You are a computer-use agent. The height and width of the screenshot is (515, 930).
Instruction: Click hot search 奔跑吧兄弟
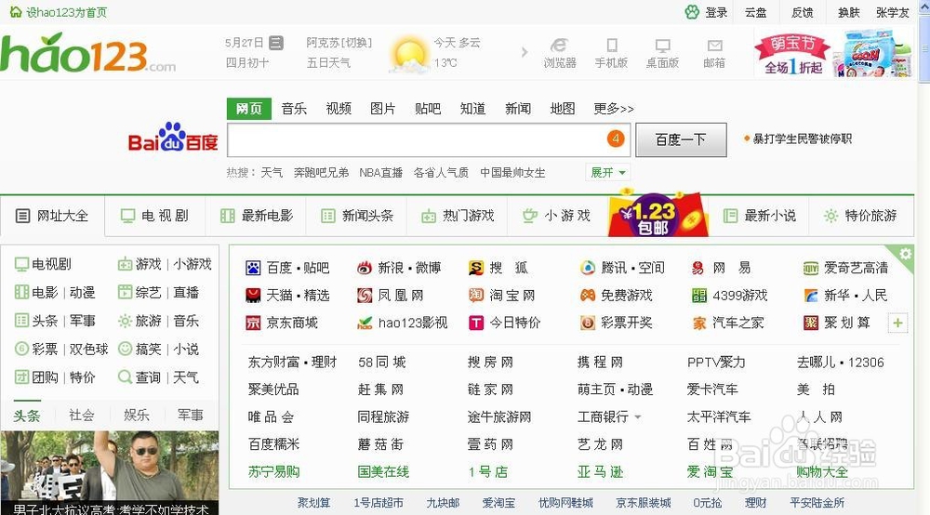click(321, 173)
